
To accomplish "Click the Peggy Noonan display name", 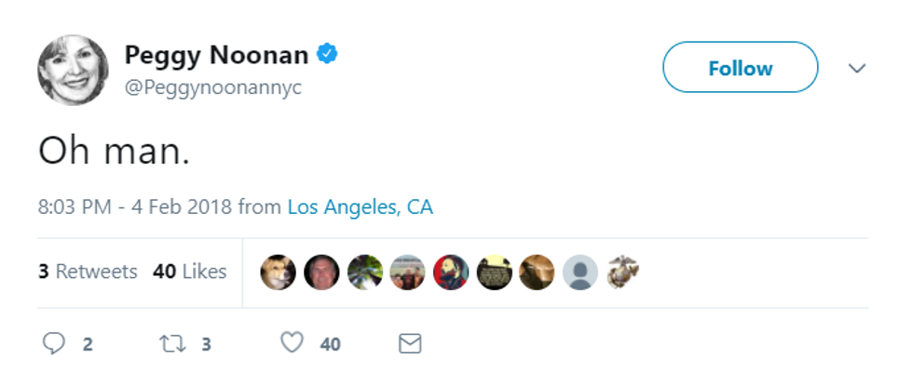I will (216, 55).
